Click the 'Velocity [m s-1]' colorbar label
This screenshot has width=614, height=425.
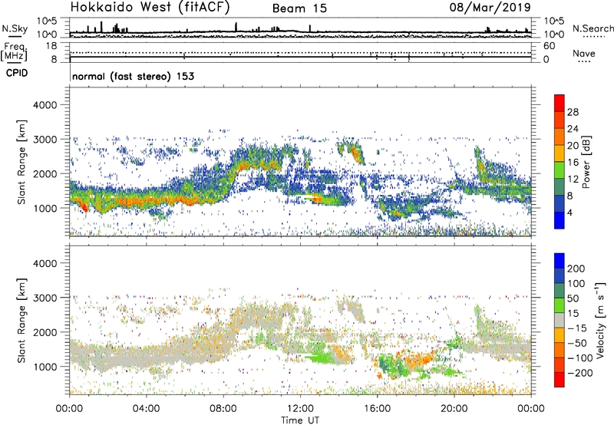tap(600, 320)
